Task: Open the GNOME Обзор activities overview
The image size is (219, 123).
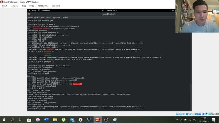Action: click(33, 10)
